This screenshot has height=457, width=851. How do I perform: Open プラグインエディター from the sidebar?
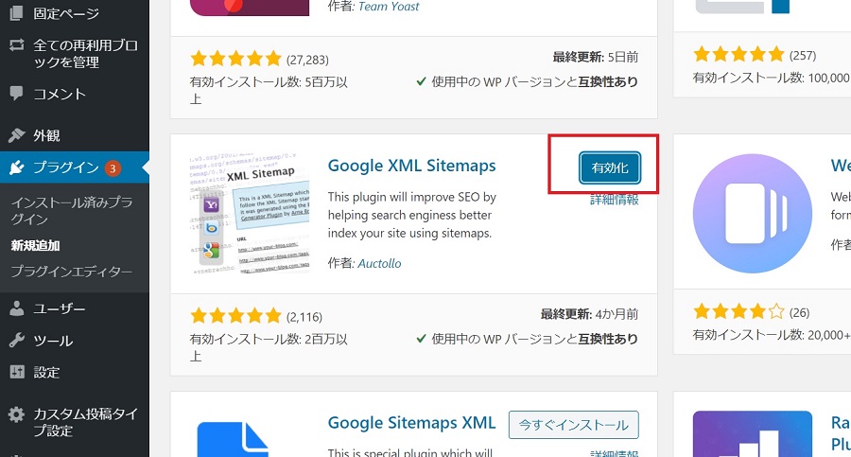(72, 272)
